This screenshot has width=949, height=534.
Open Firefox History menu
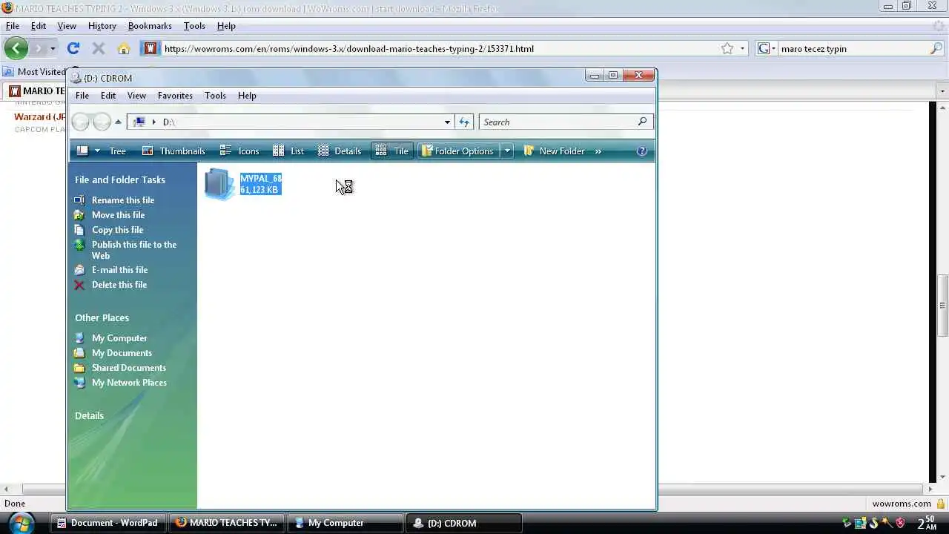(x=102, y=26)
